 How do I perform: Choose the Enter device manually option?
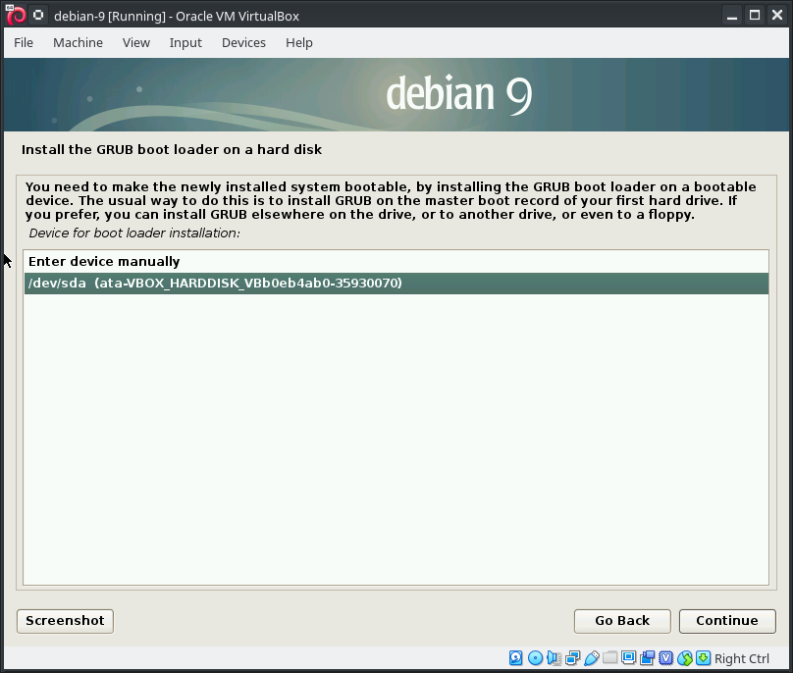point(104,262)
